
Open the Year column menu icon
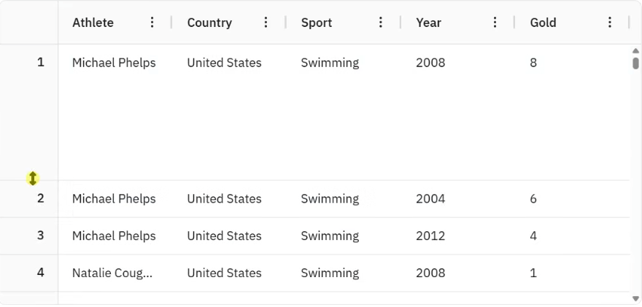tap(495, 23)
